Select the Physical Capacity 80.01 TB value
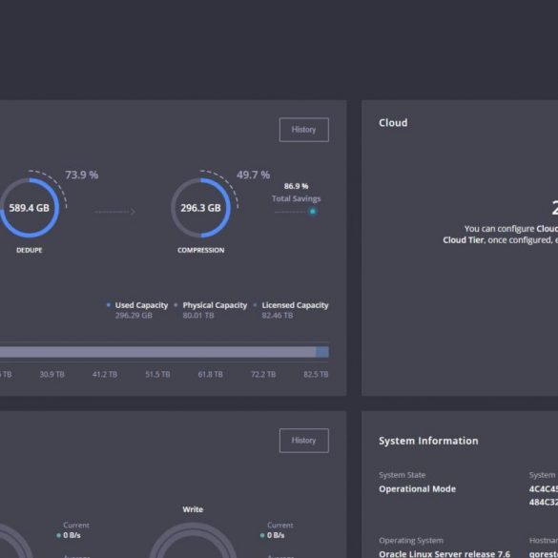The height and width of the screenshot is (558, 558). click(198, 316)
